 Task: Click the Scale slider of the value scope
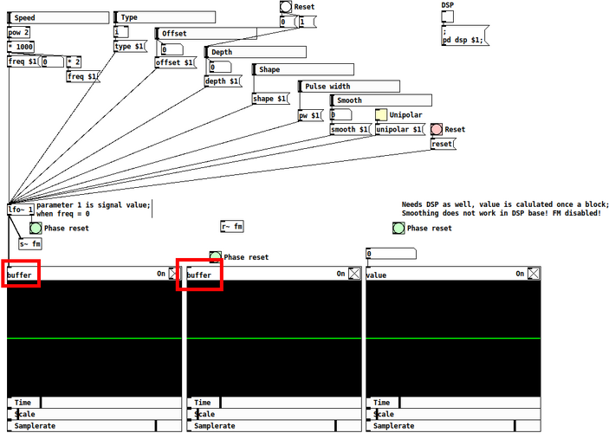click(453, 414)
